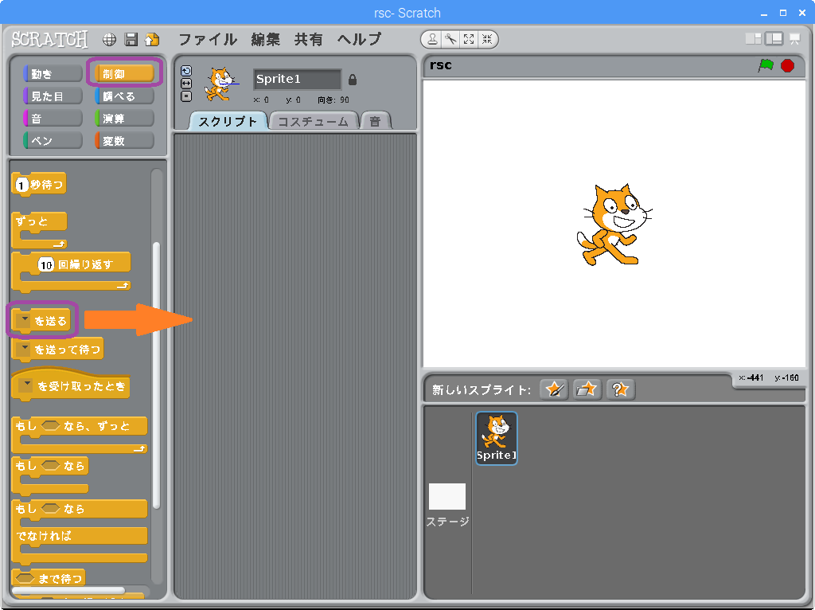Enable presentation mode view
Viewport: 815px width, 610px height.
[794, 39]
